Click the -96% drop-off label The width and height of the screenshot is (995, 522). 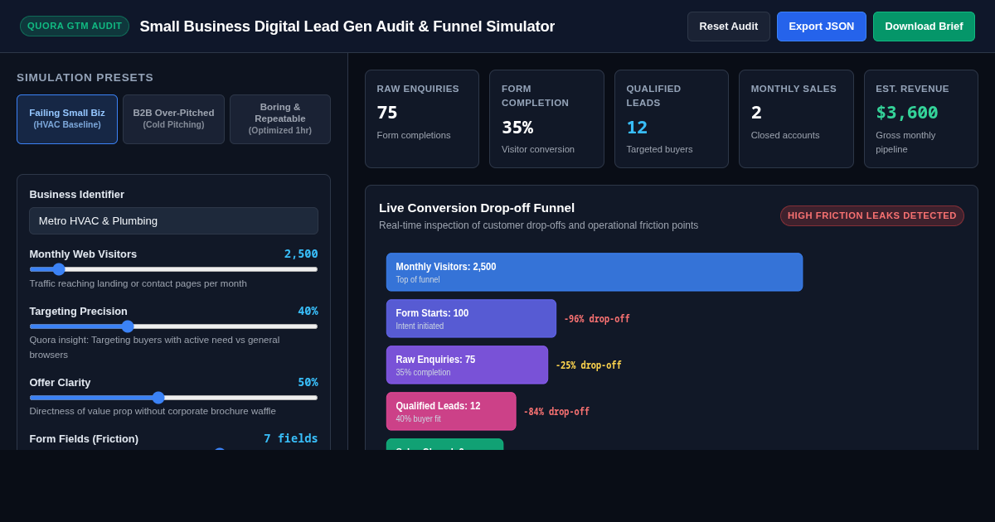point(597,319)
